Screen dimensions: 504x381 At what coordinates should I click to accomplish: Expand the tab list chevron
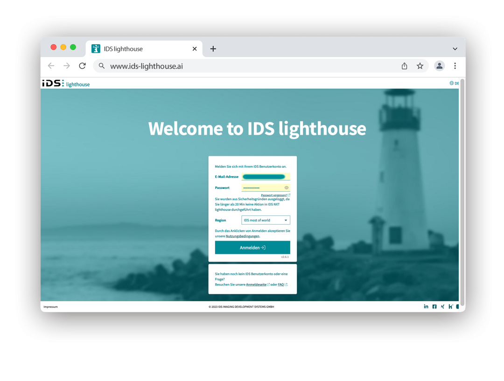pos(455,49)
